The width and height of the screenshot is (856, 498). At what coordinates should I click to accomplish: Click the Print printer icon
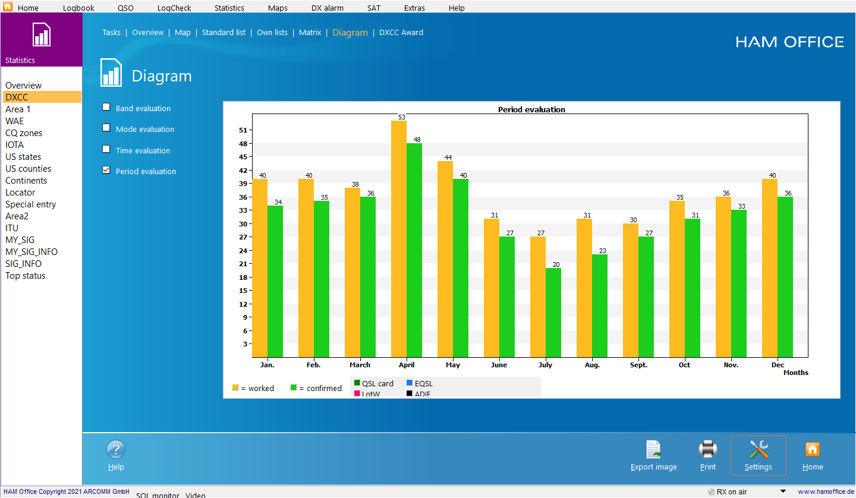[x=707, y=450]
